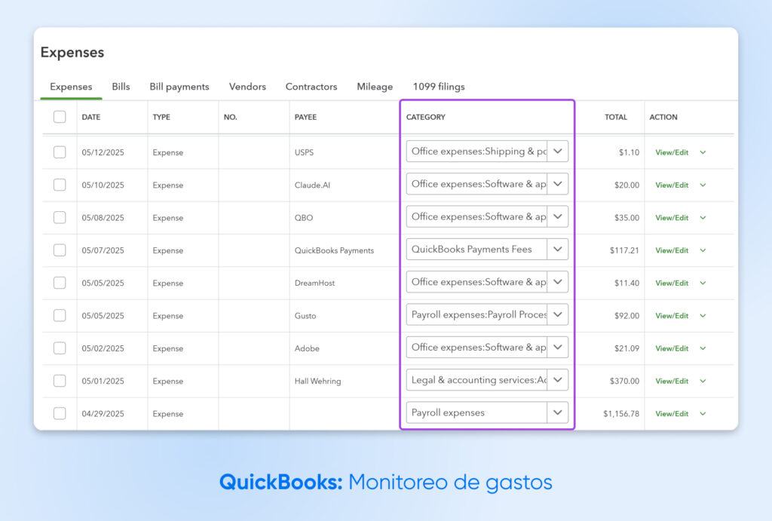Open category dropdown for USPS expense
The width and height of the screenshot is (772, 521).
(557, 151)
